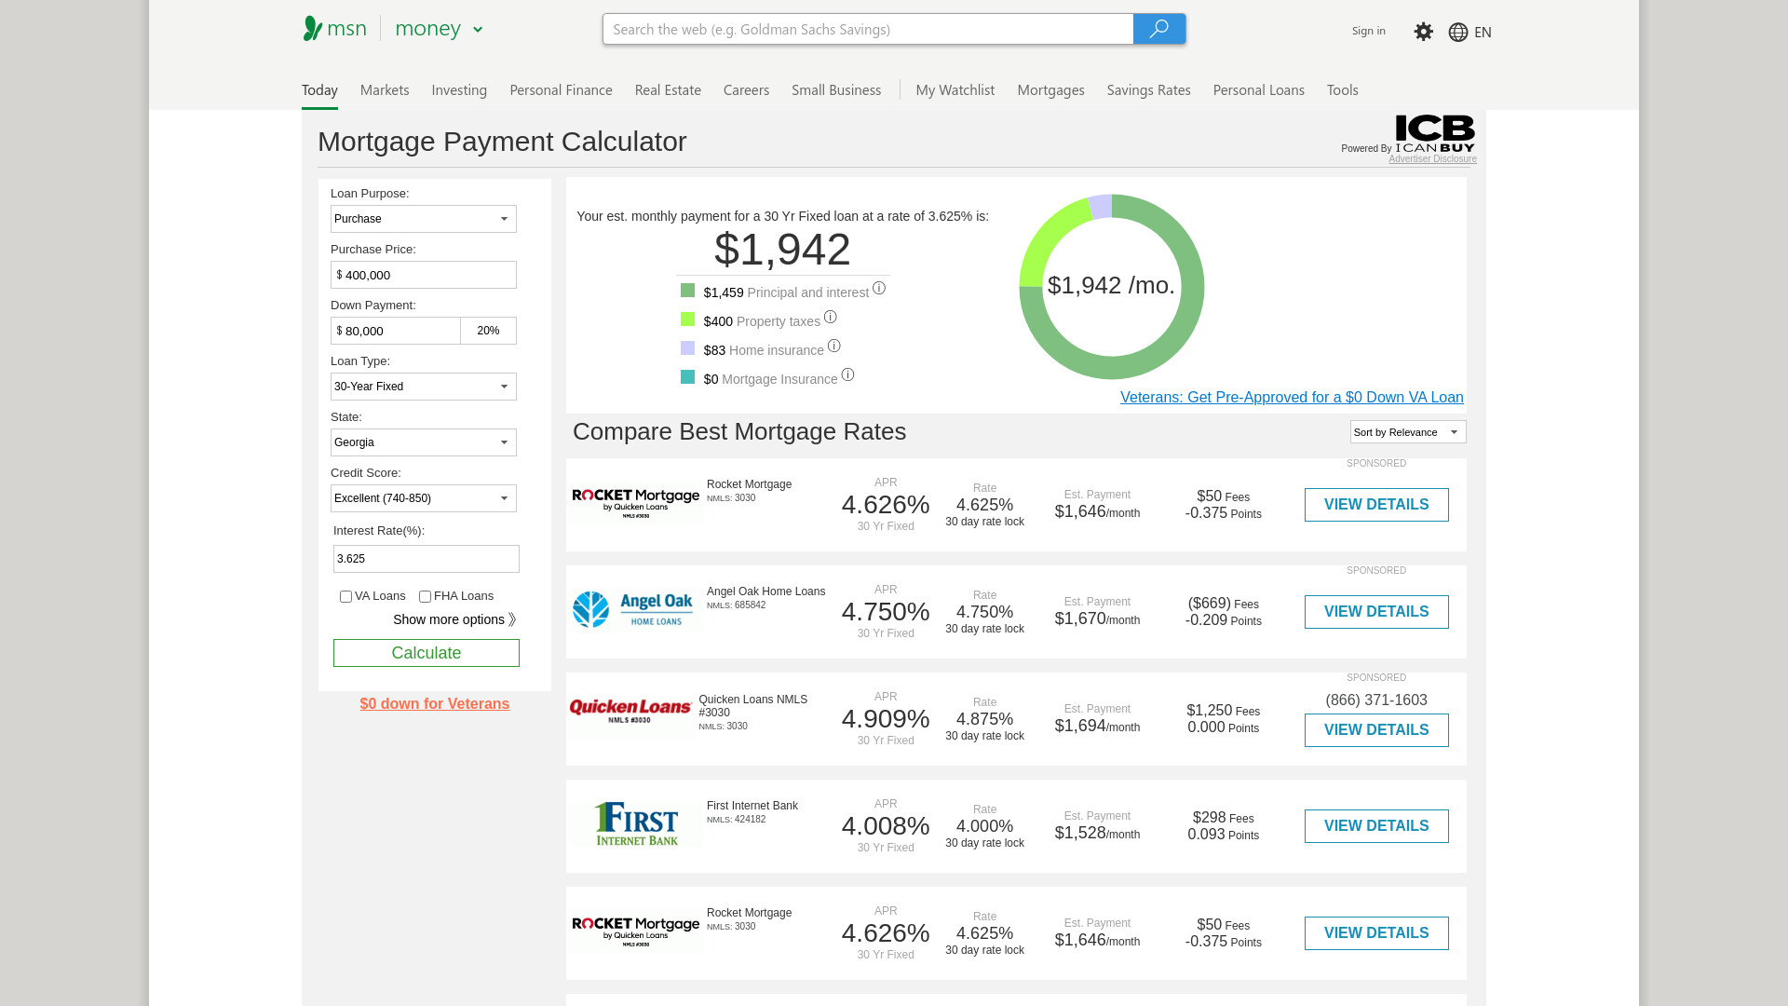Open the Today tab
This screenshot has height=1006, width=1788.
319,90
